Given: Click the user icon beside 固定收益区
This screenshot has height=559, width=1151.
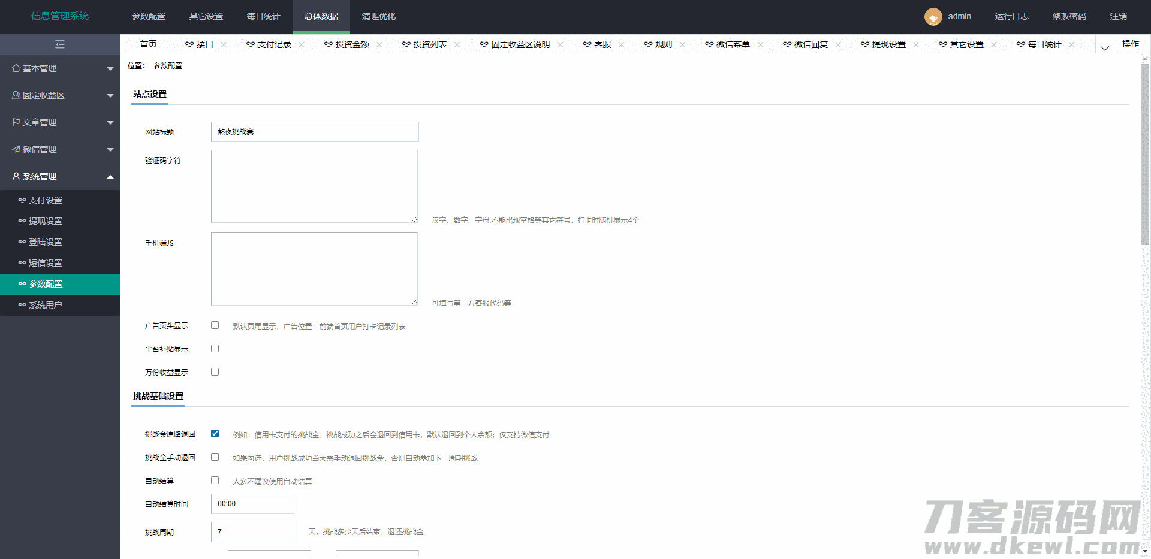Looking at the screenshot, I should pyautogui.click(x=16, y=95).
